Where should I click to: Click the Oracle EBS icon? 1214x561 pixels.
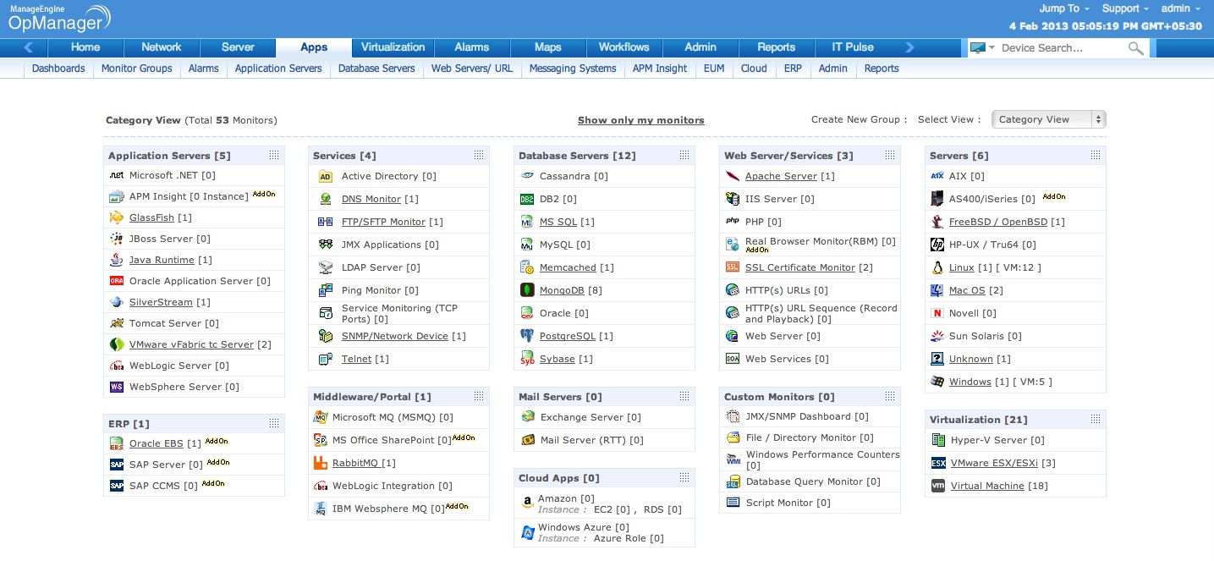117,443
